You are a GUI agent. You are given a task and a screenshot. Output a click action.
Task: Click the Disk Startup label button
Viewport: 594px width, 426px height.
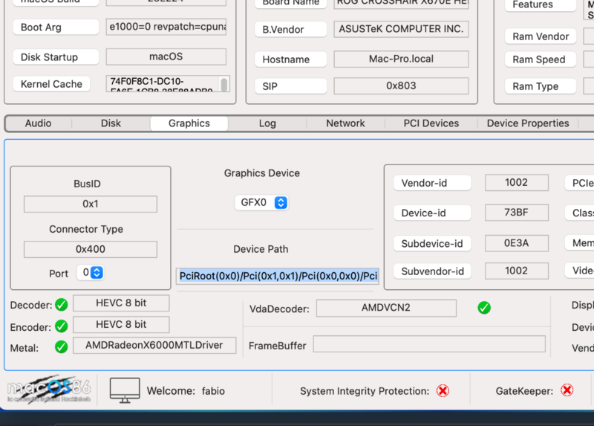pyautogui.click(x=56, y=57)
